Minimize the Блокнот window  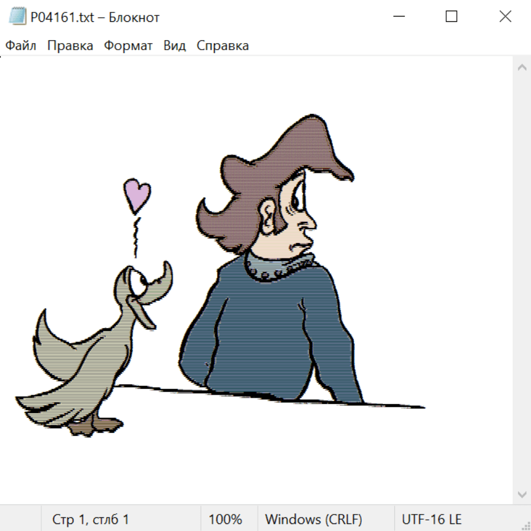[x=398, y=17]
